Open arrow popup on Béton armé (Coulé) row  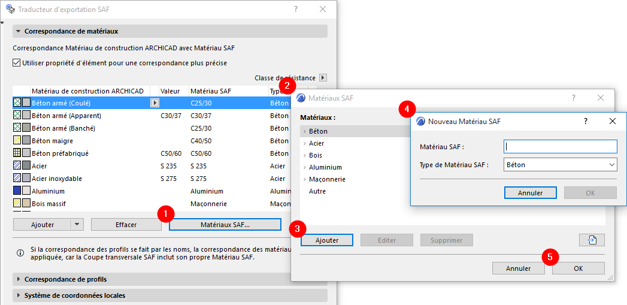point(155,103)
